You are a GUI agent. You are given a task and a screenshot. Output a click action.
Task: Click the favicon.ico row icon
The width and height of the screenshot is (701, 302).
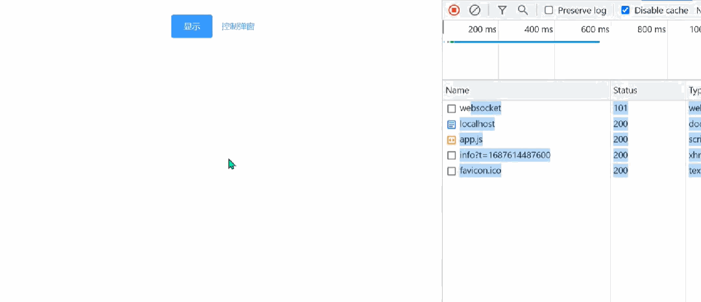(x=452, y=171)
